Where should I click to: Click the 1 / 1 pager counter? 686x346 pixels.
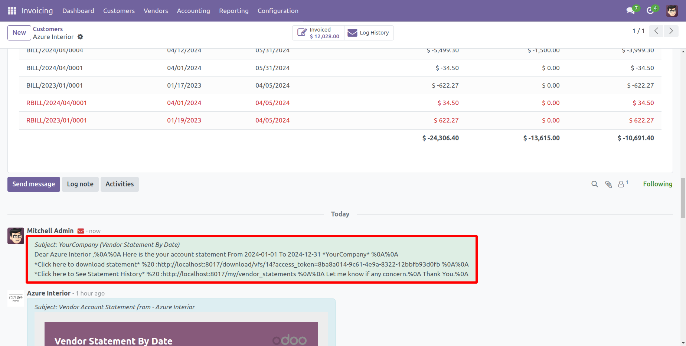click(x=638, y=31)
